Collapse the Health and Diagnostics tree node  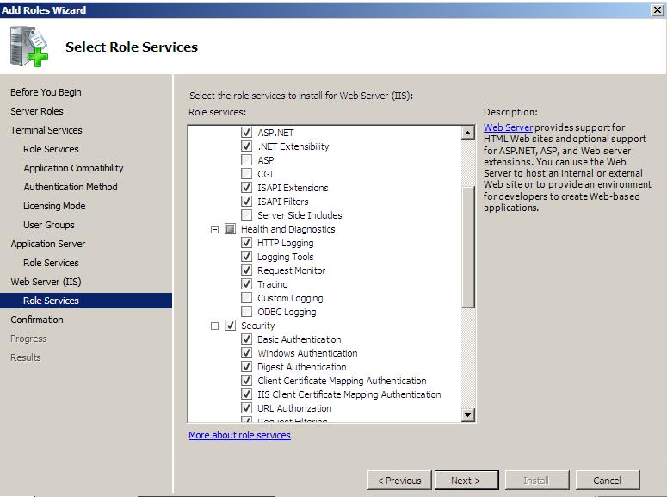[x=215, y=229]
